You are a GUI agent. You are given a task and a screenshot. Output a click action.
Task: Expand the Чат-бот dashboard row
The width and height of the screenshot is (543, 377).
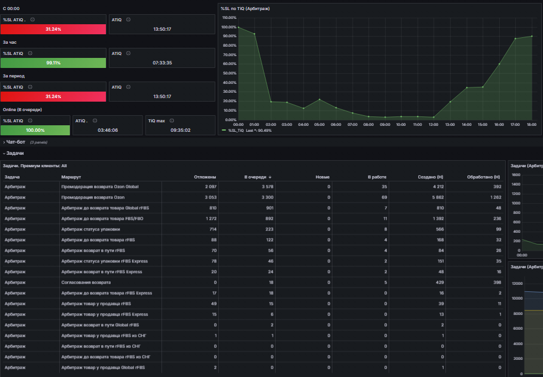pyautogui.click(x=15, y=142)
